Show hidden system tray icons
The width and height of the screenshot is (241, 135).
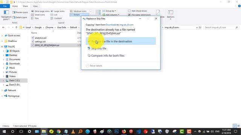click(x=195, y=132)
